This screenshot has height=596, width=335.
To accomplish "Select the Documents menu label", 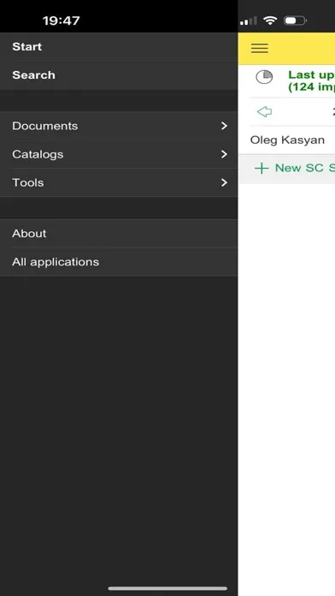I will (44, 126).
